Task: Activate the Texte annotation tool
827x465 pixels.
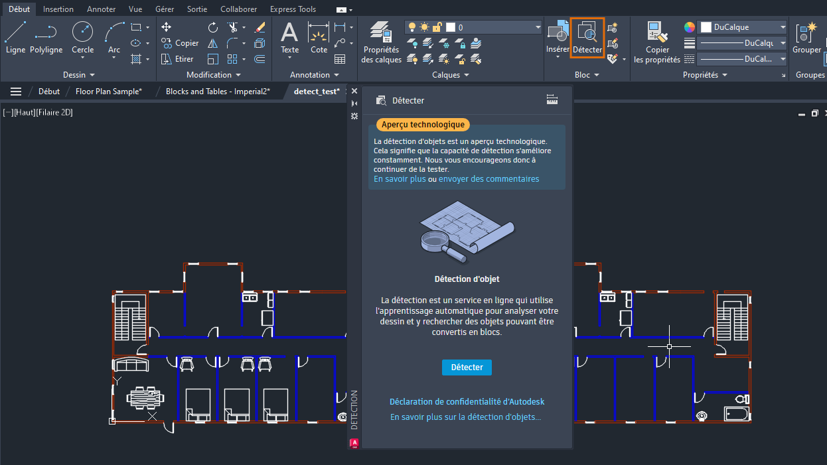Action: tap(289, 37)
